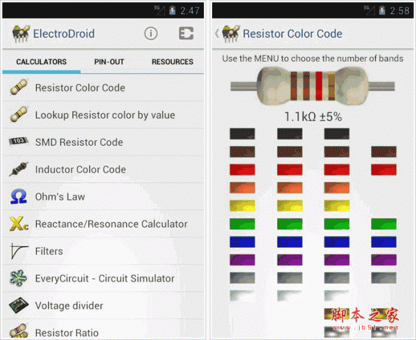Select blue for the second band
Screen dimensions: 416x340
pos(290,241)
